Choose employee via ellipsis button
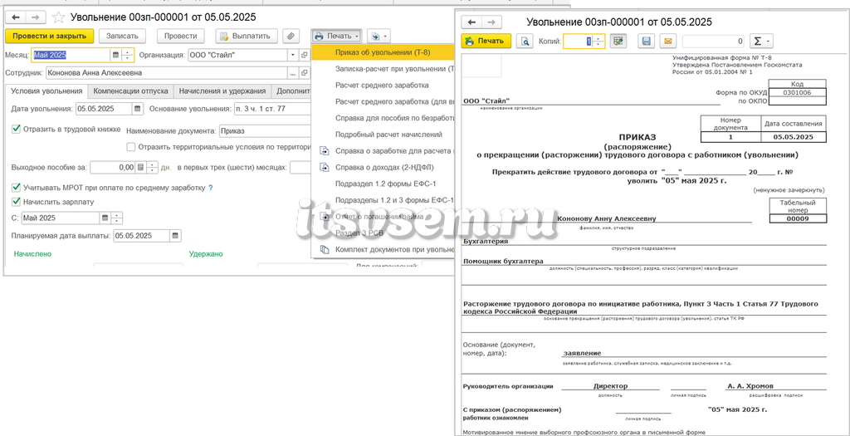 293,73
